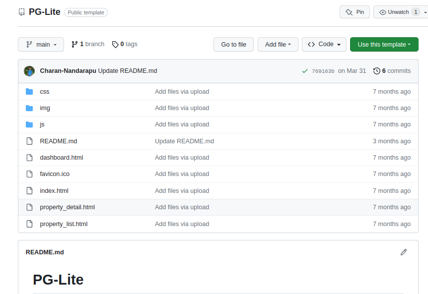The image size is (428, 294).
Task: Open Charan-Nandarapu's avatar image
Action: pyautogui.click(x=29, y=71)
